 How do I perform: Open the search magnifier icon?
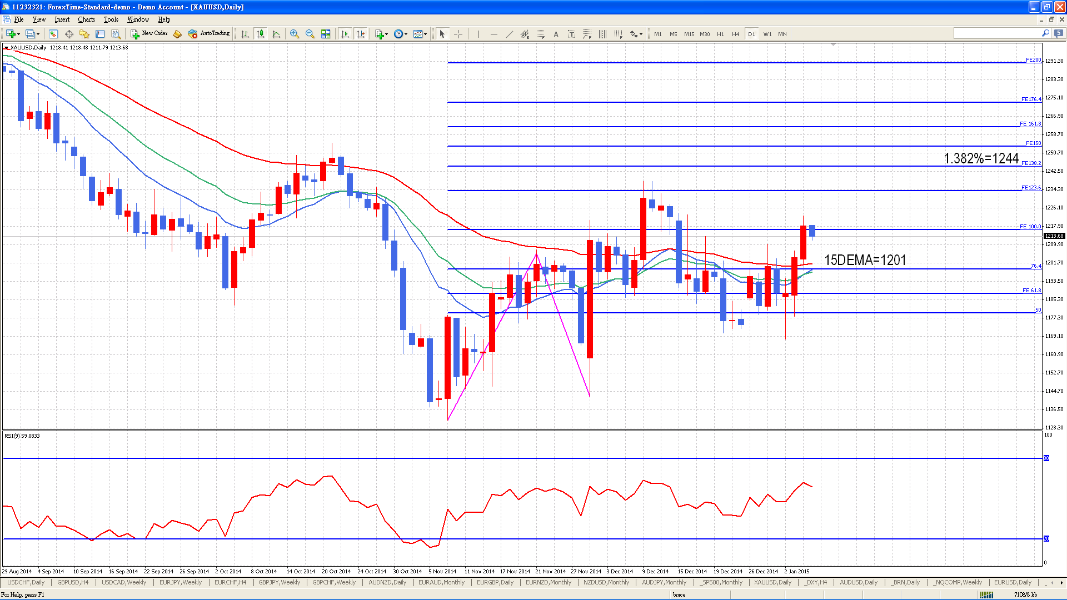tap(1045, 33)
